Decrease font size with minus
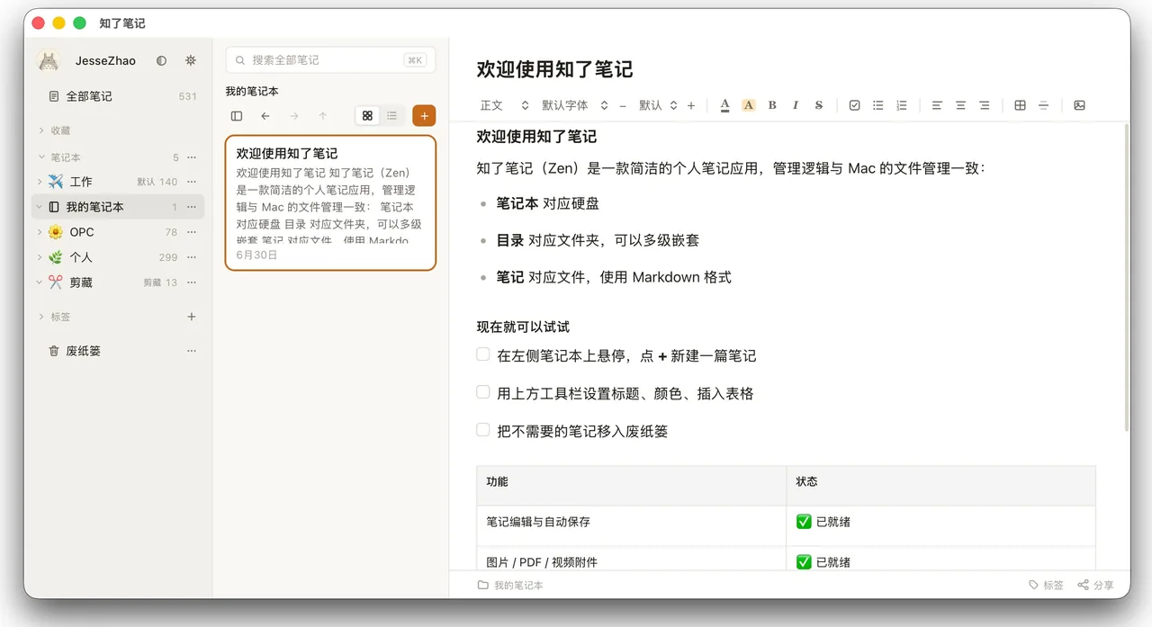Viewport: 1152px width, 627px height. tap(623, 105)
